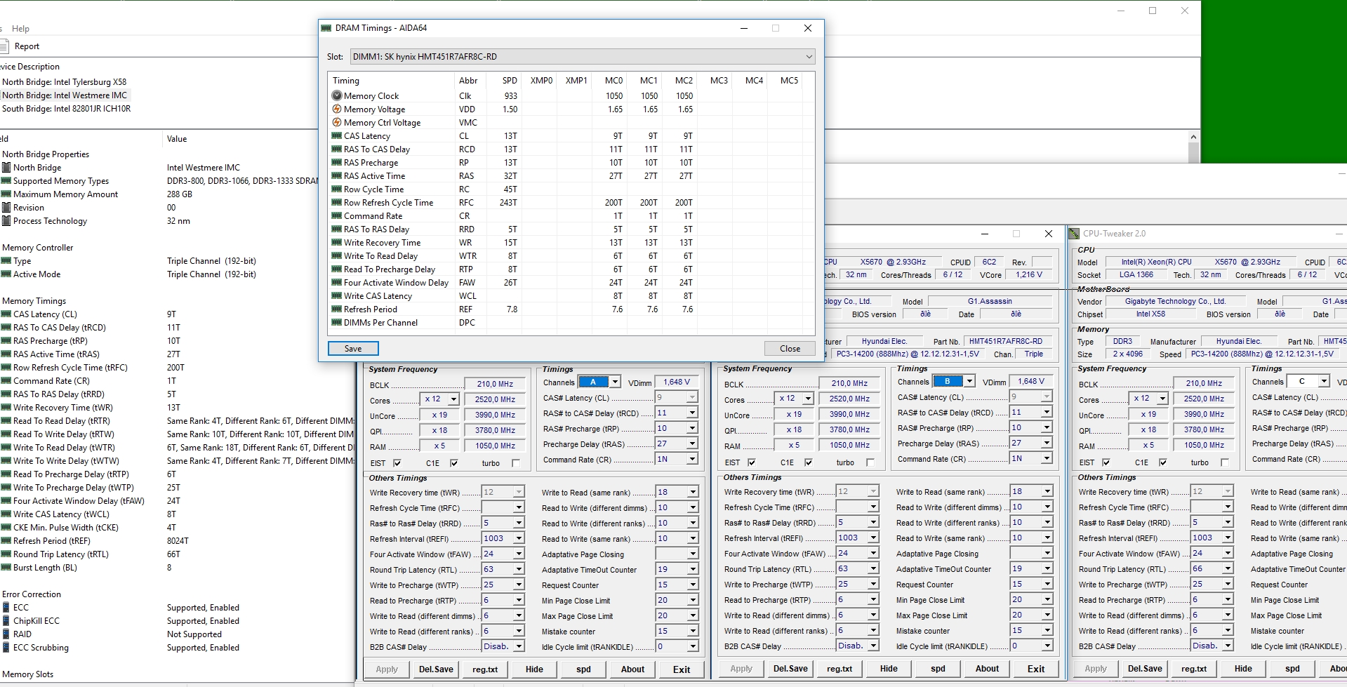Click the BCLK 210,0 MHz field
Viewport: 1347px width, 687px height.
tap(495, 384)
